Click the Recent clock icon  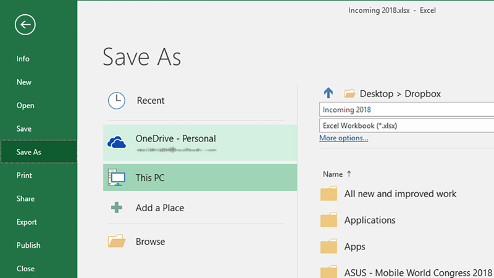117,101
